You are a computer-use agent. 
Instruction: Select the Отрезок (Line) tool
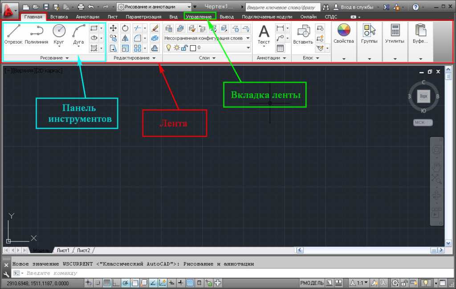pos(13,33)
